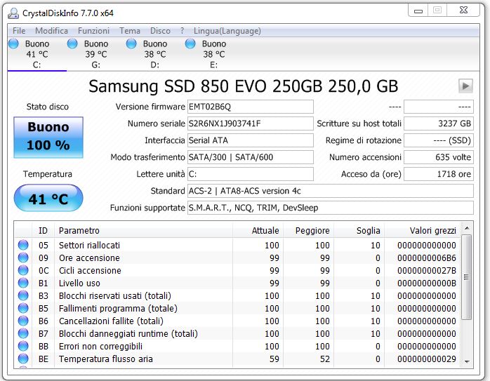Click status icon for Blocchi riservati usati
Image resolution: width=490 pixels, height=381 pixels.
23,295
